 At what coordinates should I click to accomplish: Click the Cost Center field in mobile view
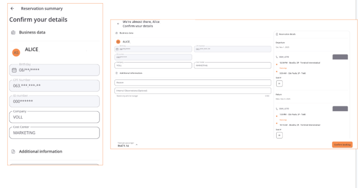click(54, 133)
